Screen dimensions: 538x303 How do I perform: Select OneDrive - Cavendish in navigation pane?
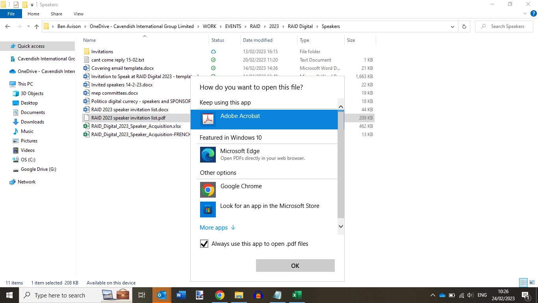(x=41, y=71)
